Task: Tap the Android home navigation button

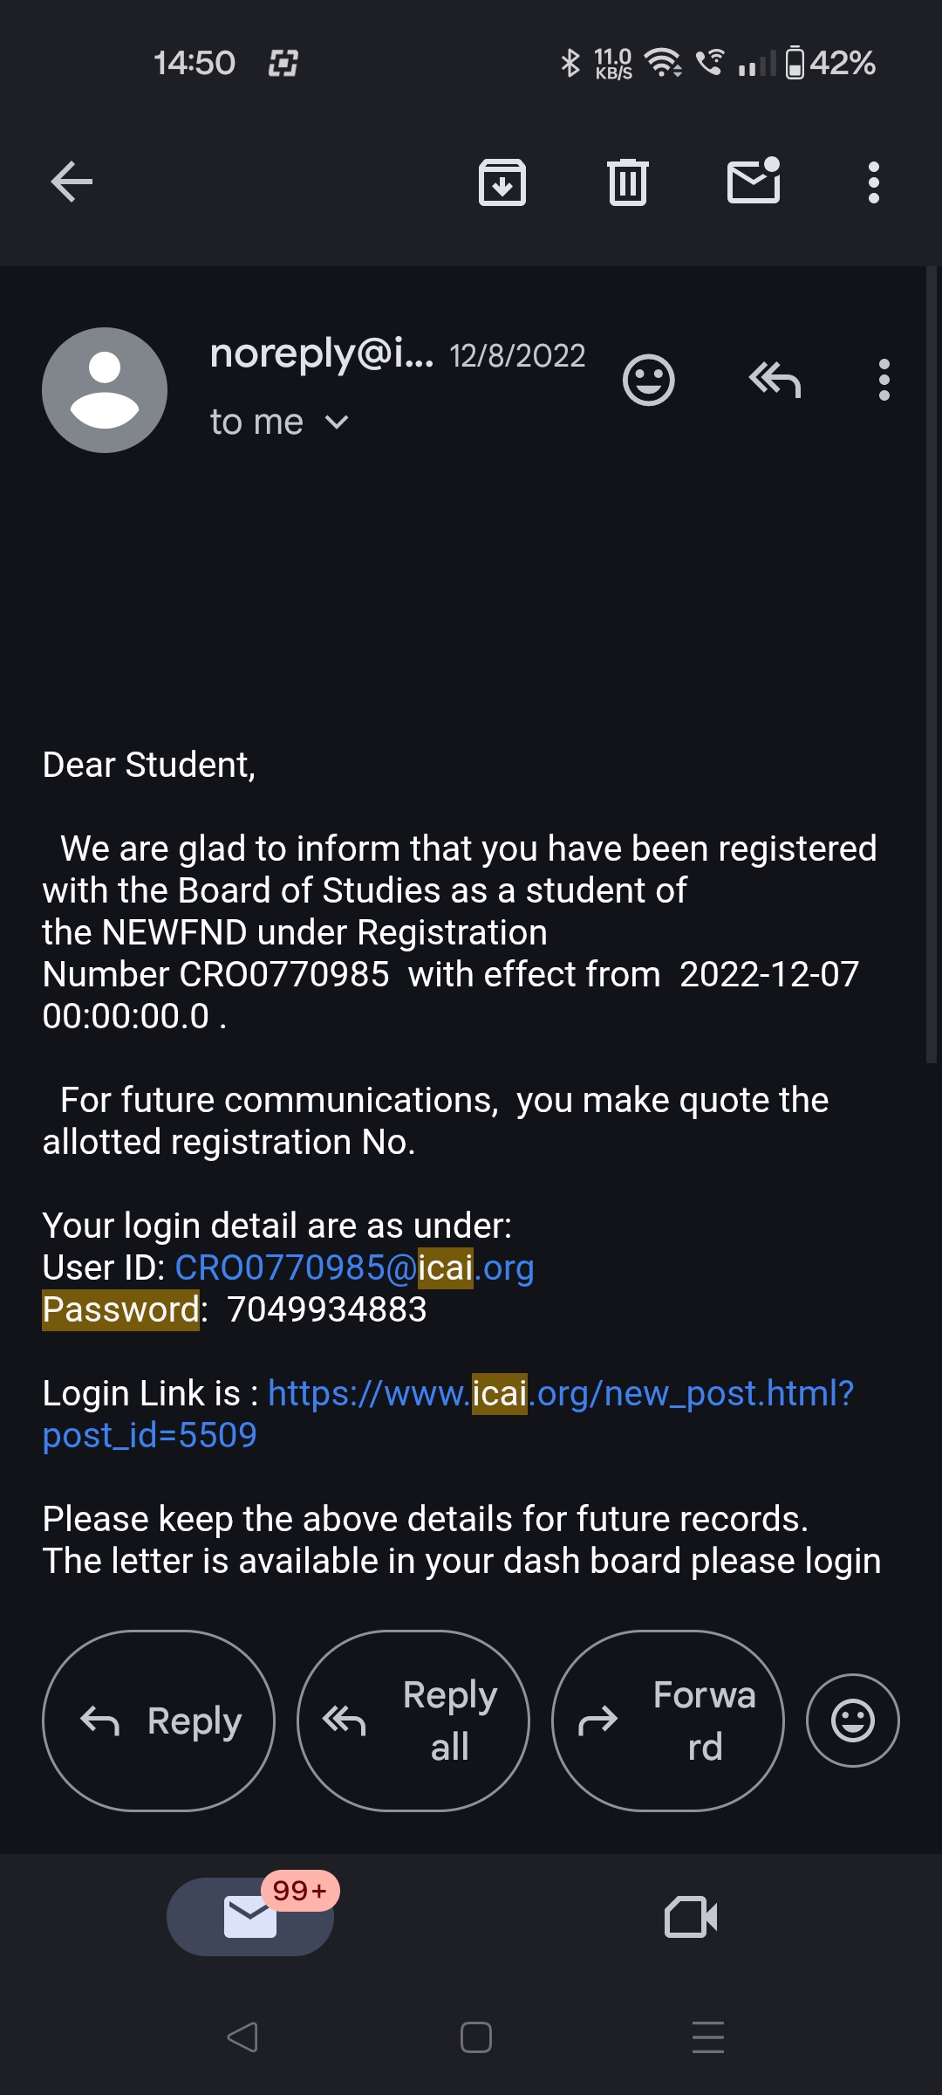Action: coord(475,2037)
